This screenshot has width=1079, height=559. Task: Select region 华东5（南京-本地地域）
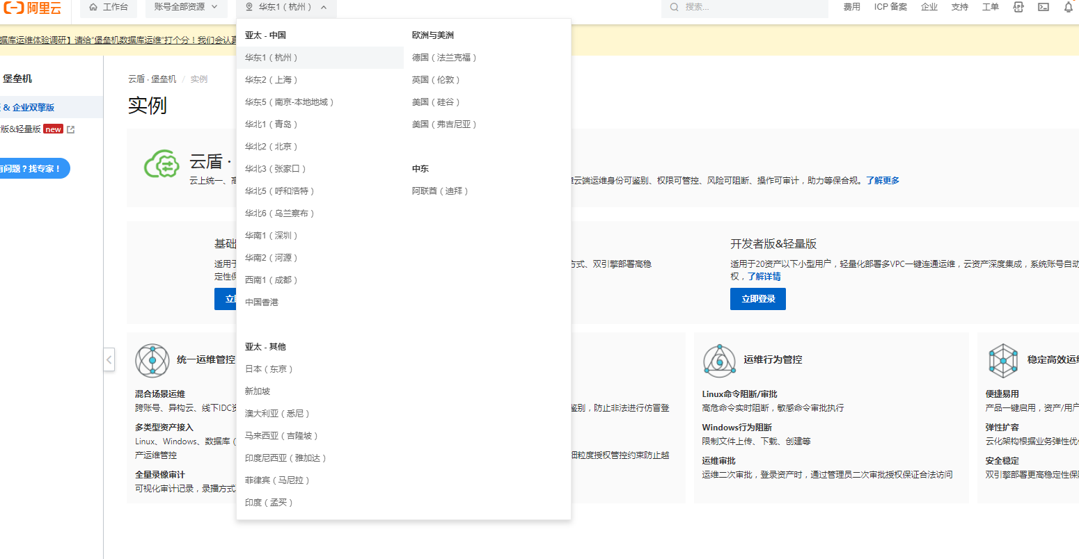click(x=320, y=102)
